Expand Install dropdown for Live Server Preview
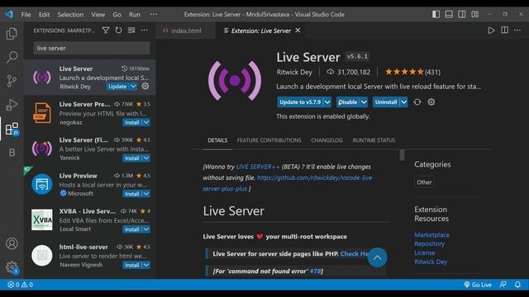 [x=146, y=122]
